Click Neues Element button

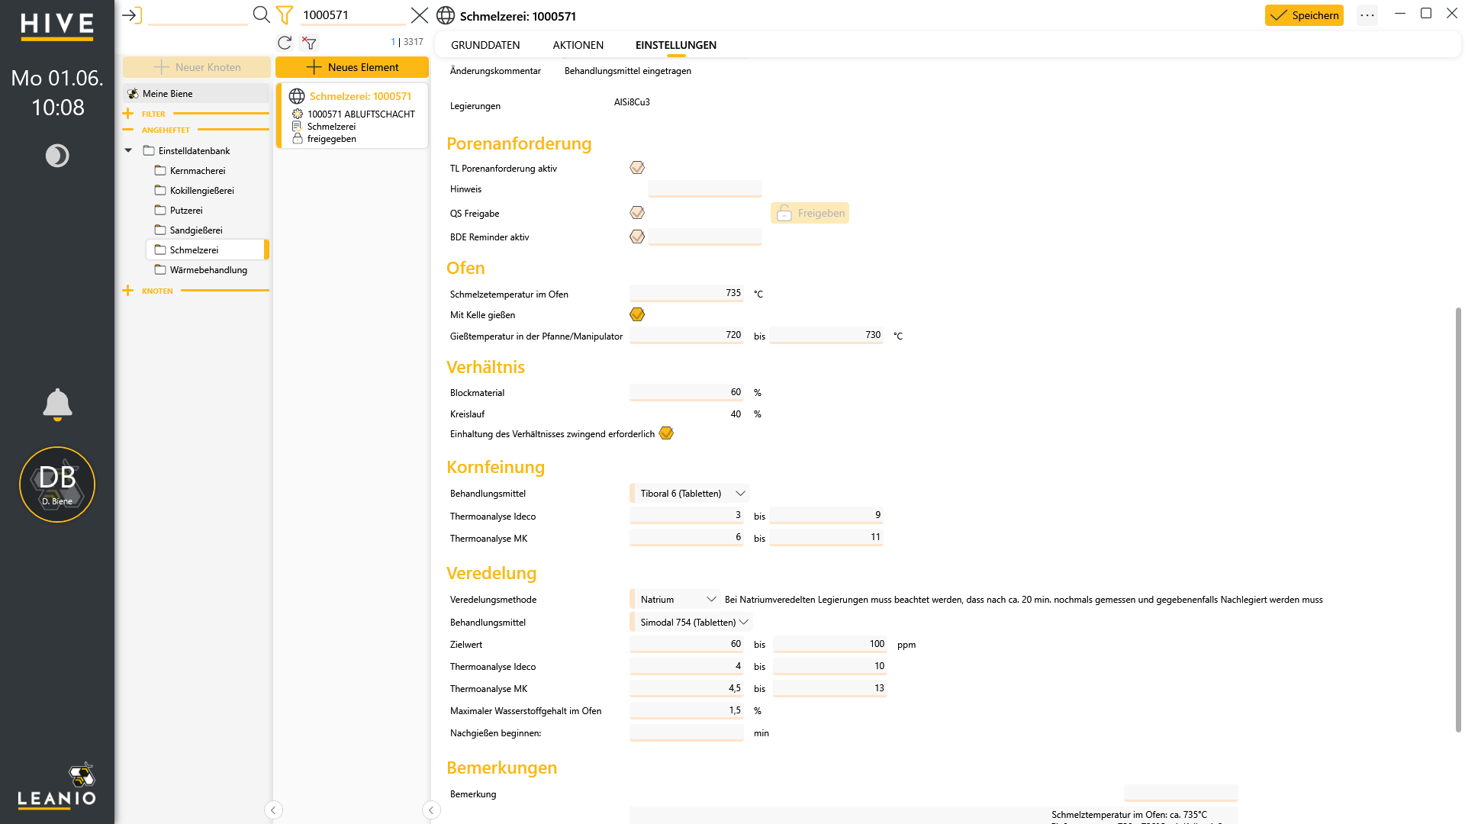[352, 67]
